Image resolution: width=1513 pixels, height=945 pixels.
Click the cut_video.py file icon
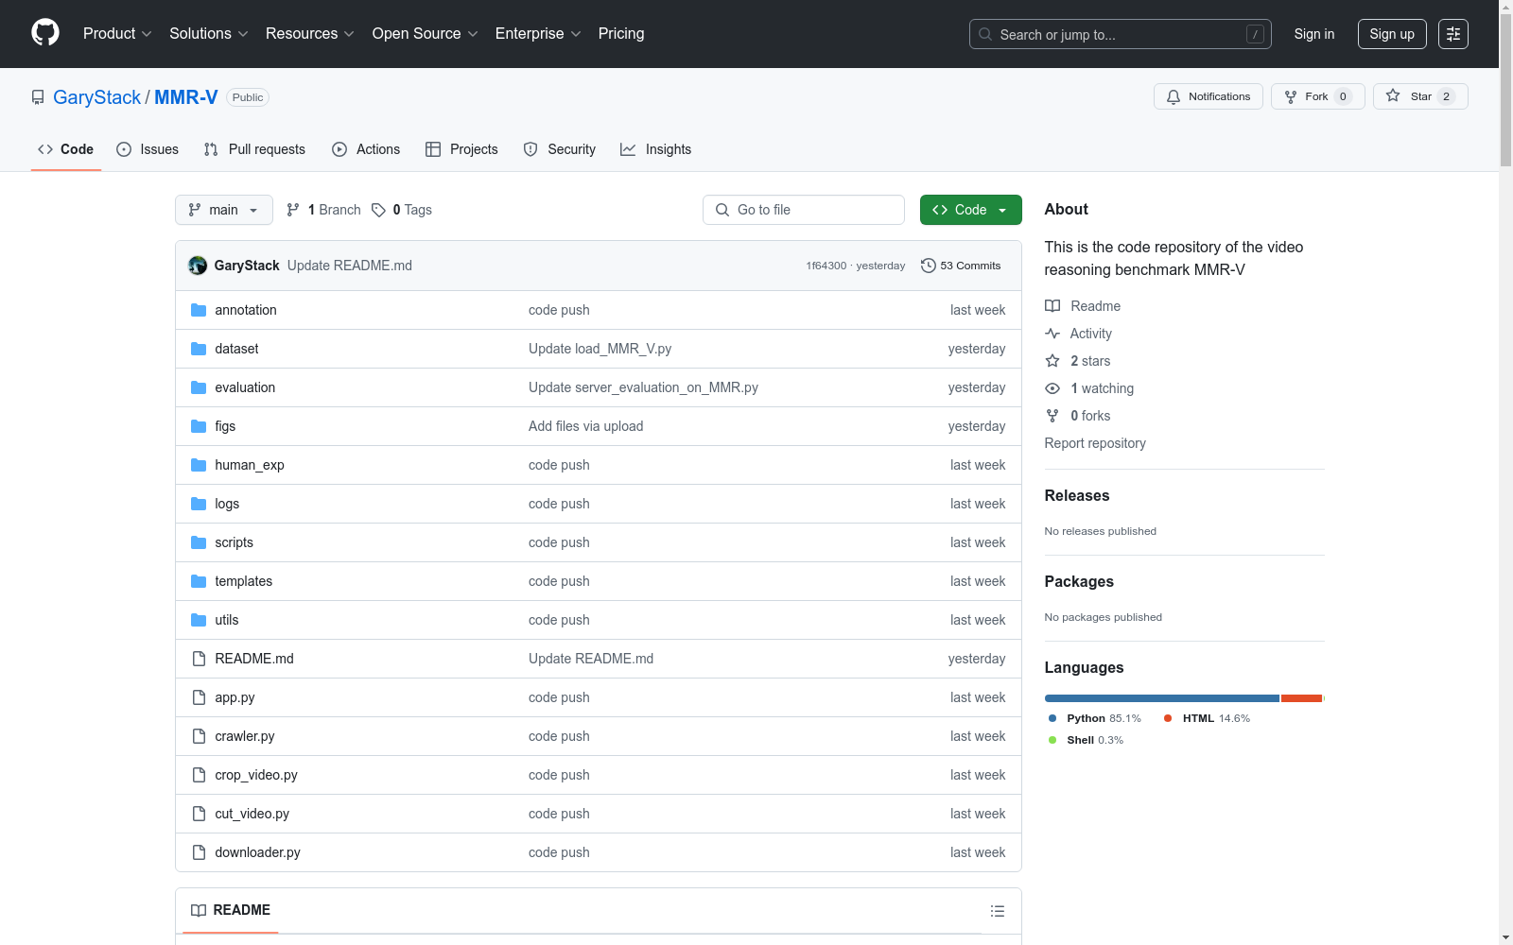coord(199,814)
